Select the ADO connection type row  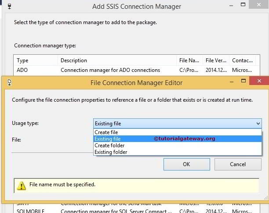tap(137, 70)
